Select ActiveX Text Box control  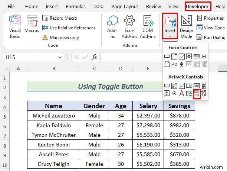click(x=197, y=86)
